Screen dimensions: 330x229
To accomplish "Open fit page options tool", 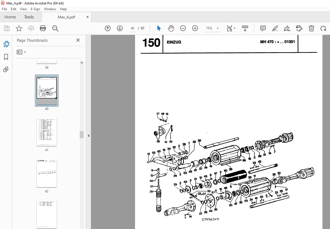I will pyautogui.click(x=231, y=28).
